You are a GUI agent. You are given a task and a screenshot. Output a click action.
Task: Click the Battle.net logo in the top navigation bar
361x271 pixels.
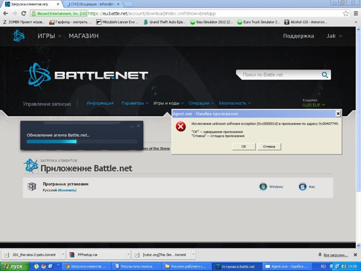[19, 36]
